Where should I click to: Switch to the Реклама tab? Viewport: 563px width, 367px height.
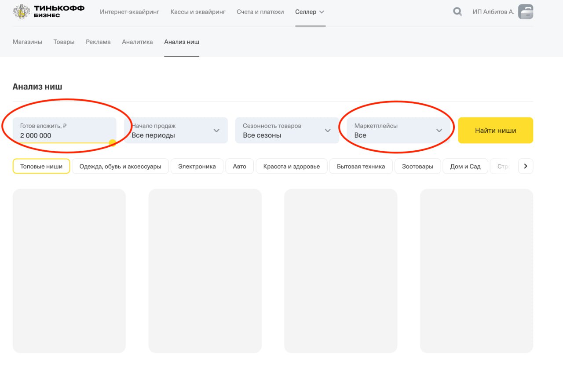98,42
